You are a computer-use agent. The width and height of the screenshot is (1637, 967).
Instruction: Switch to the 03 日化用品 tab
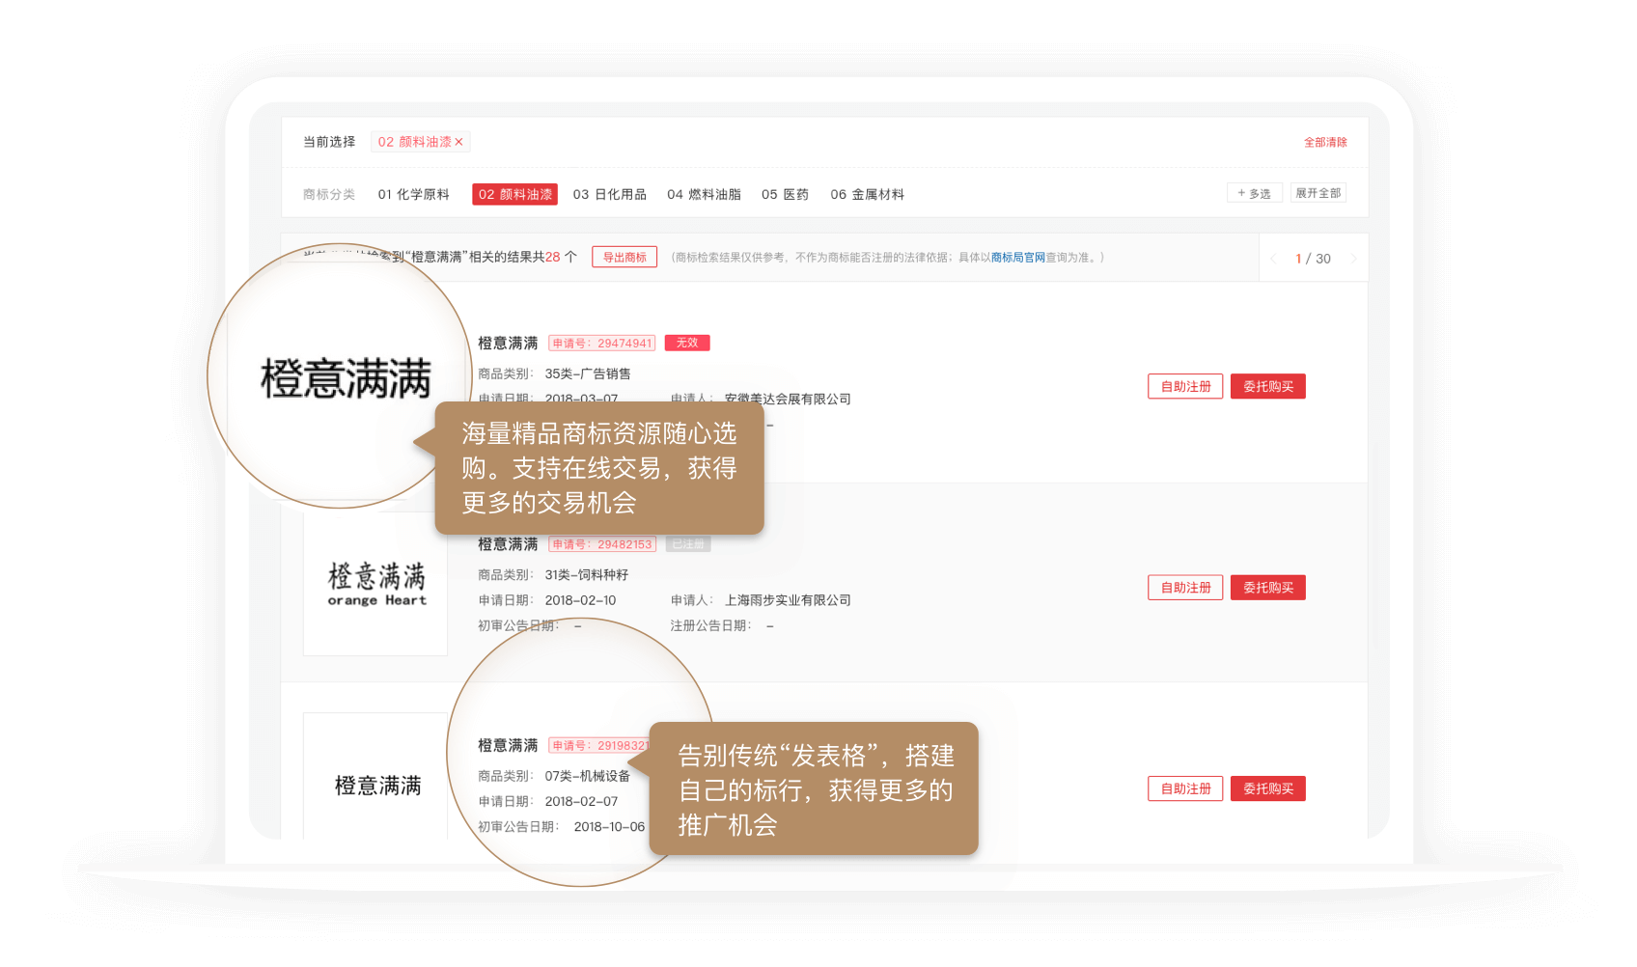pos(609,194)
